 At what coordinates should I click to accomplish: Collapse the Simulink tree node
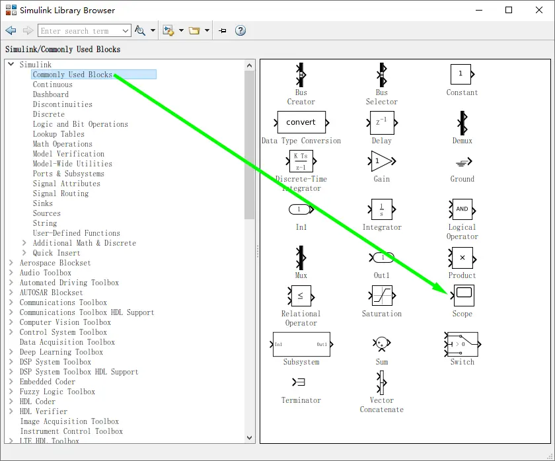pyautogui.click(x=11, y=64)
